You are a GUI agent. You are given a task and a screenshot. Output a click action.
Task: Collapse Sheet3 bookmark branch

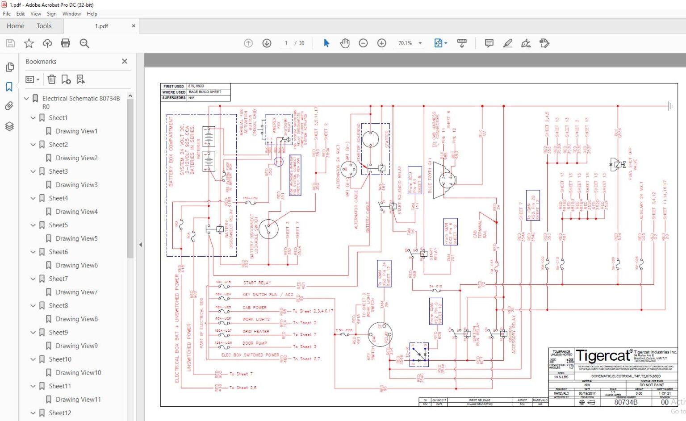tap(33, 171)
